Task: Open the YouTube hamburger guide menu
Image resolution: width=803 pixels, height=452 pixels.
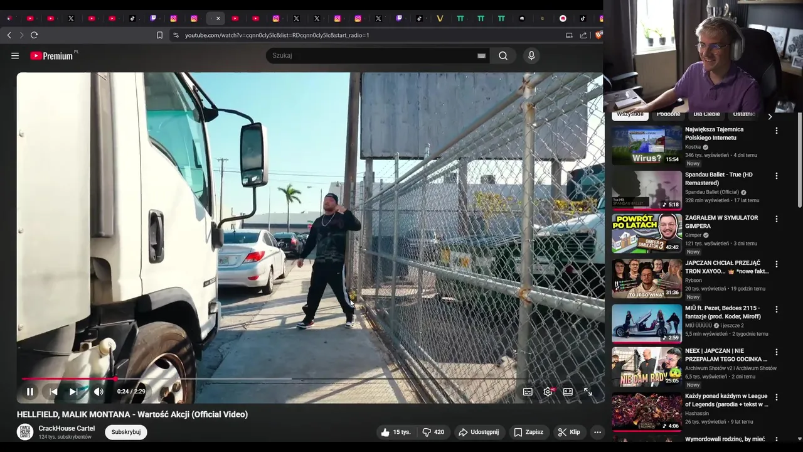Action: [15, 55]
